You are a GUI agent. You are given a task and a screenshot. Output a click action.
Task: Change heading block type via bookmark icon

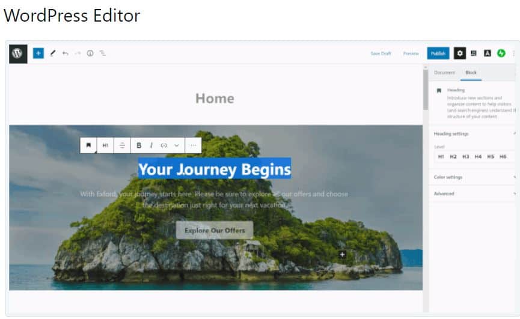tap(88, 145)
